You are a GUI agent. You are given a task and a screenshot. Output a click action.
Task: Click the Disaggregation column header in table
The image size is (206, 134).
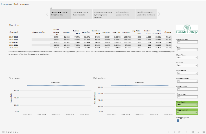pyautogui.click(x=39, y=32)
